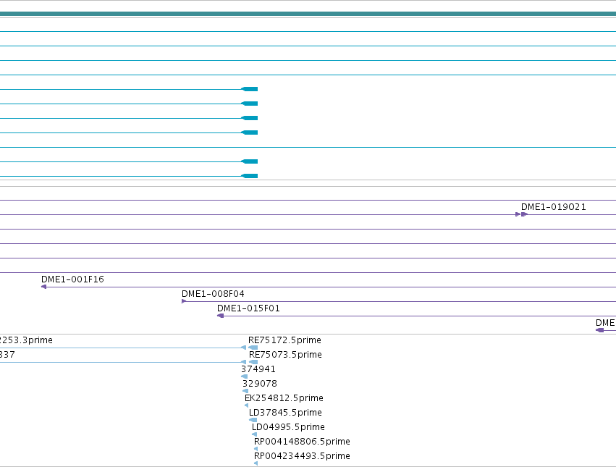Select the glyph below LD04995.5prime

point(255,434)
